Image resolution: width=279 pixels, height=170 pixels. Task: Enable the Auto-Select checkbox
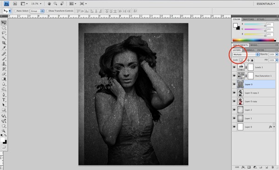point(15,11)
